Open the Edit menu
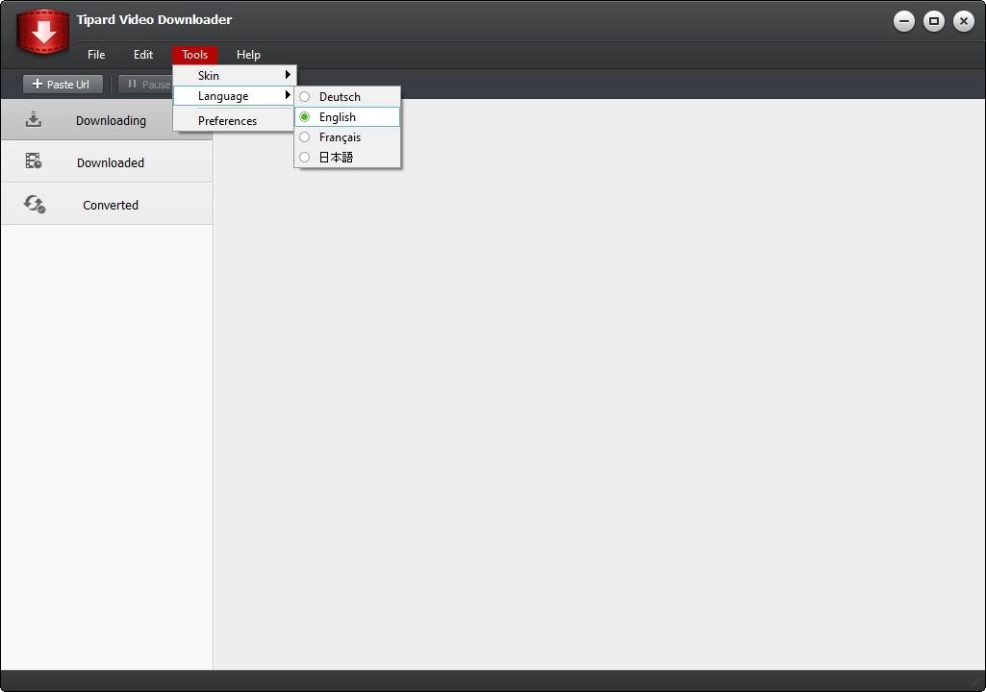986x692 pixels. pos(143,55)
